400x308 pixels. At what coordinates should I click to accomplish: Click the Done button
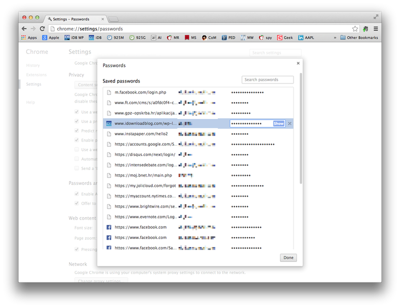288,257
